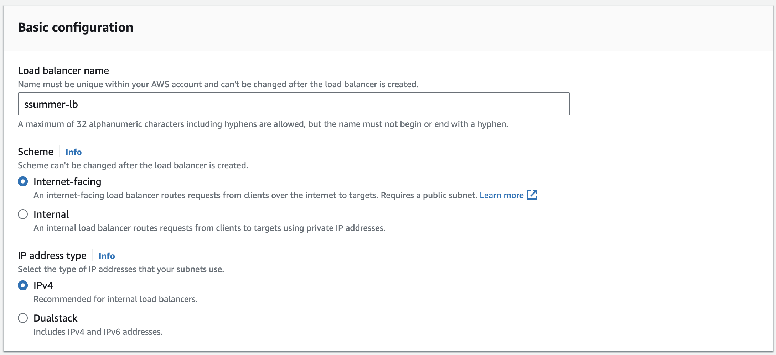Viewport: 776px width, 355px height.
Task: Click the Dualstack option label text
Action: point(55,318)
